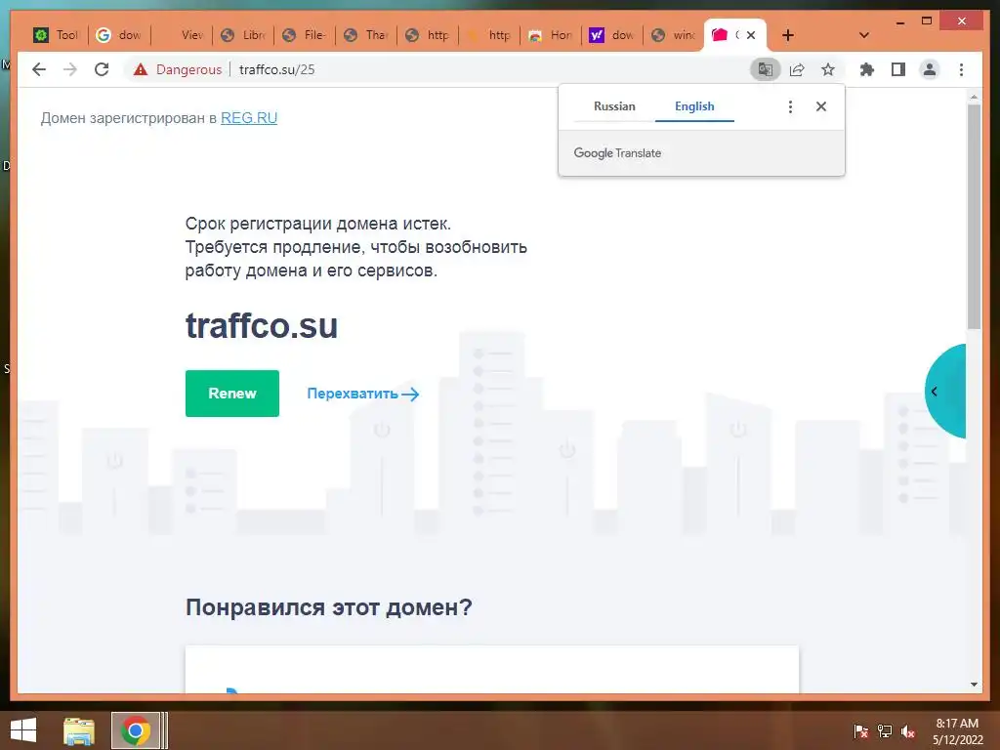This screenshot has width=1000, height=750.
Task: Toggle the browser side panel icon
Action: (898, 69)
